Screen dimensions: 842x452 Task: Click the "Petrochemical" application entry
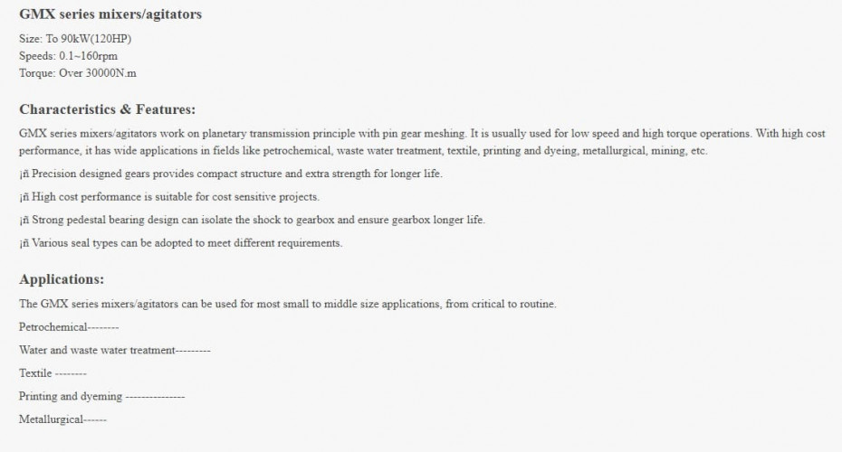(x=69, y=326)
